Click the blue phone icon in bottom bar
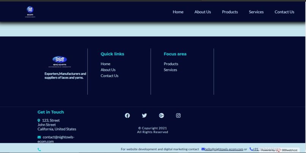306x153 pixels. [x=251, y=149]
